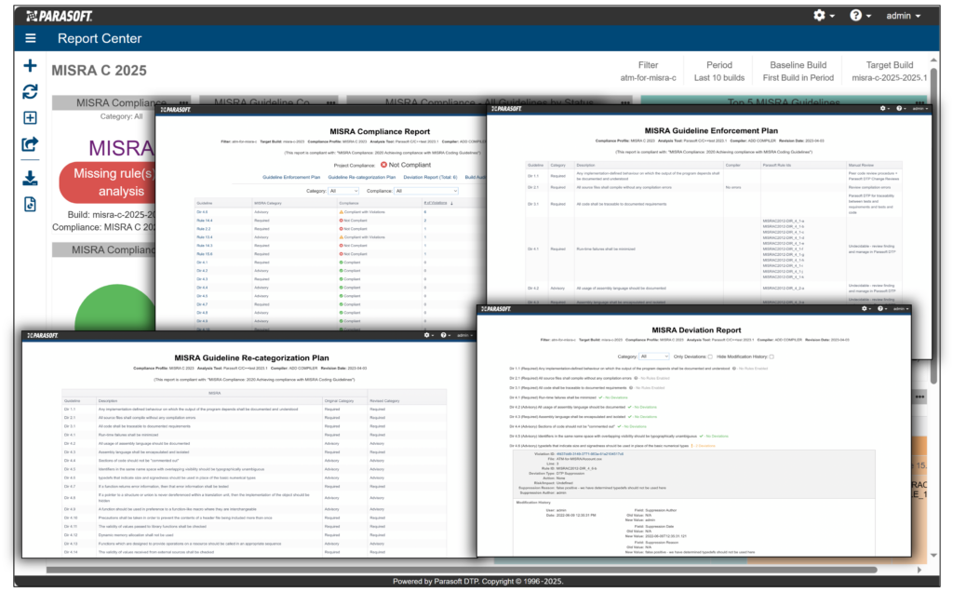
Task: Change the Baseline Build setting
Action: tap(798, 71)
